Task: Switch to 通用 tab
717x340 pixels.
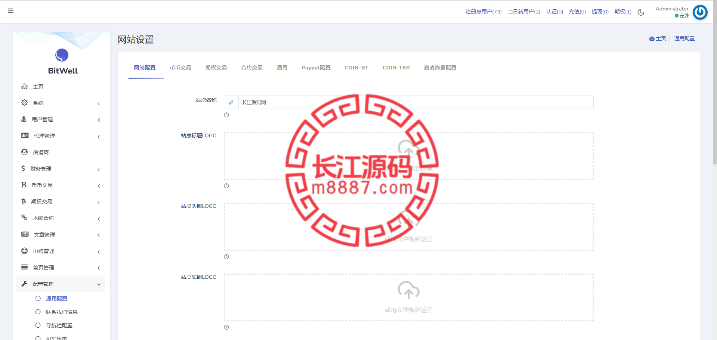Action: (282, 68)
